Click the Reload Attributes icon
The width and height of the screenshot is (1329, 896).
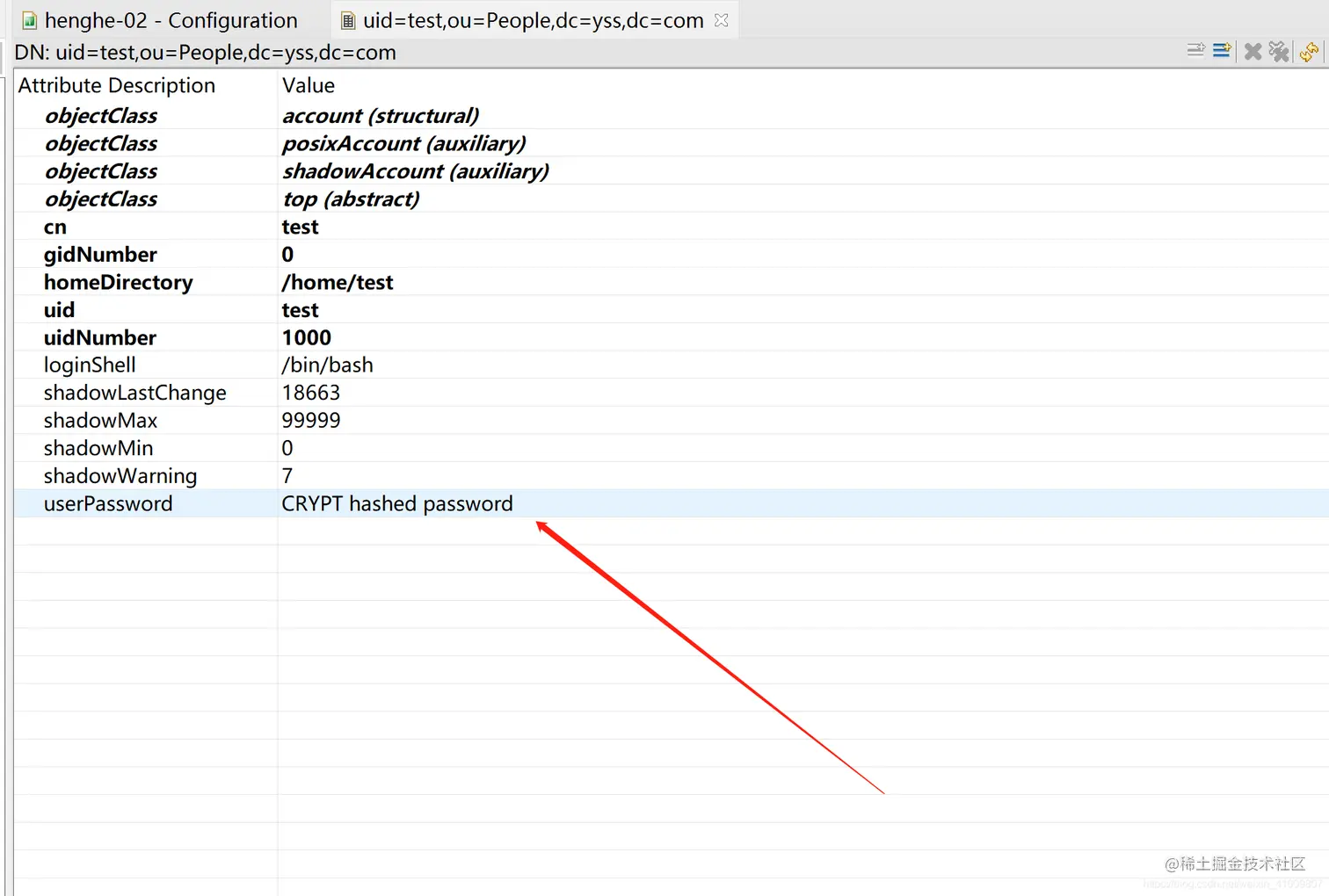tap(1309, 52)
